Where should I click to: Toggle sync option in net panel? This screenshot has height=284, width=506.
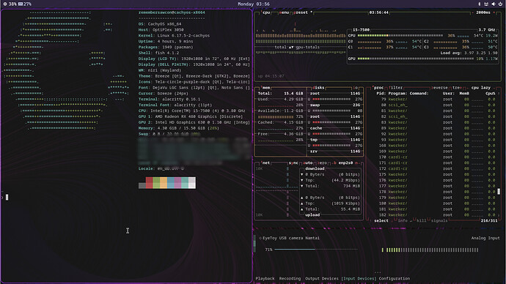pyautogui.click(x=293, y=163)
